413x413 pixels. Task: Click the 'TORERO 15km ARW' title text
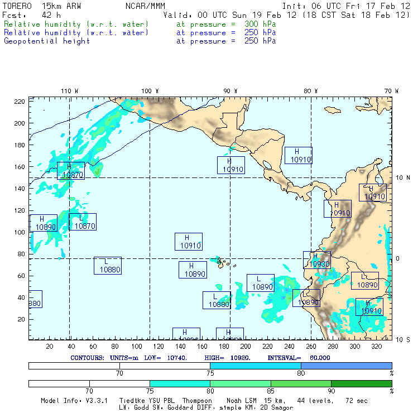[x=42, y=6]
